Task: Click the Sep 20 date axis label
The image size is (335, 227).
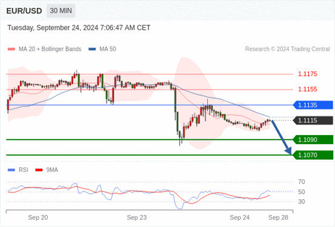Action: point(38,217)
